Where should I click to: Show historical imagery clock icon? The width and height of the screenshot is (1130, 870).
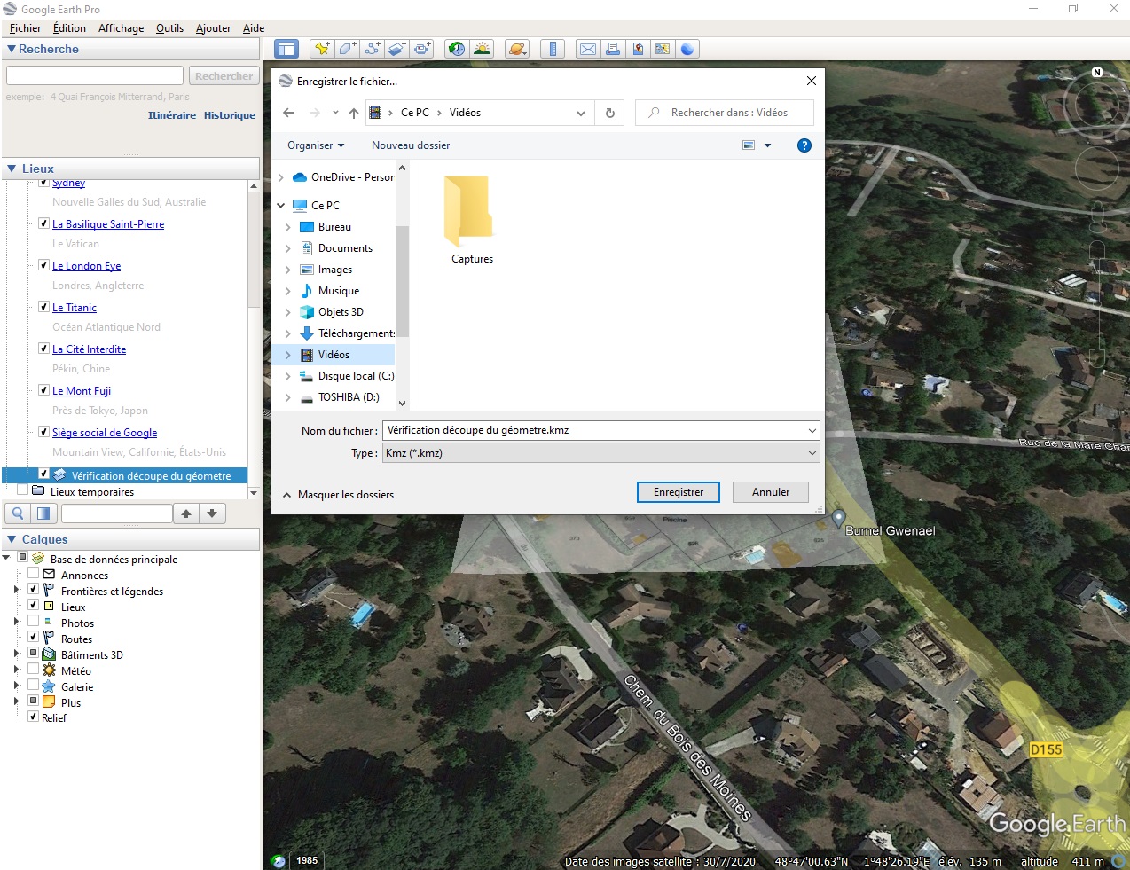[456, 49]
